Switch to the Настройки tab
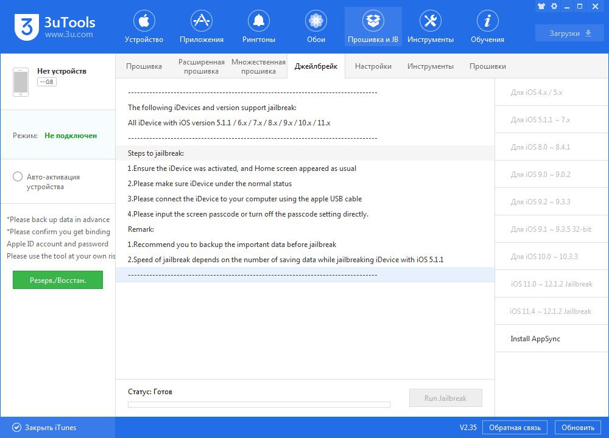 pyautogui.click(x=373, y=66)
